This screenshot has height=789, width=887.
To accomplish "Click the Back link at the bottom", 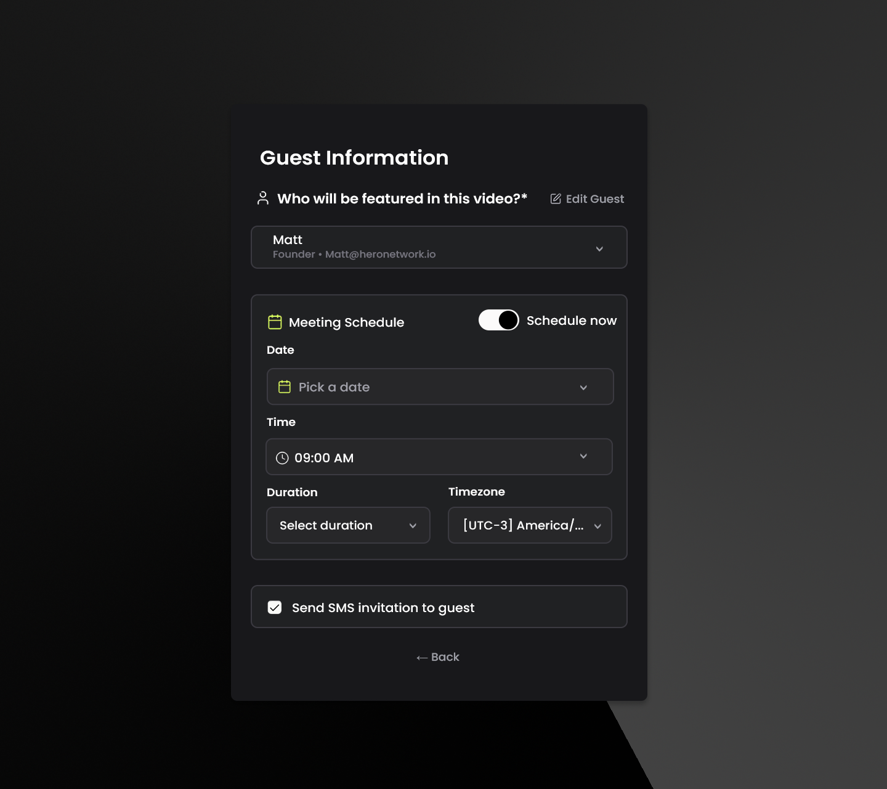I will click(438, 657).
